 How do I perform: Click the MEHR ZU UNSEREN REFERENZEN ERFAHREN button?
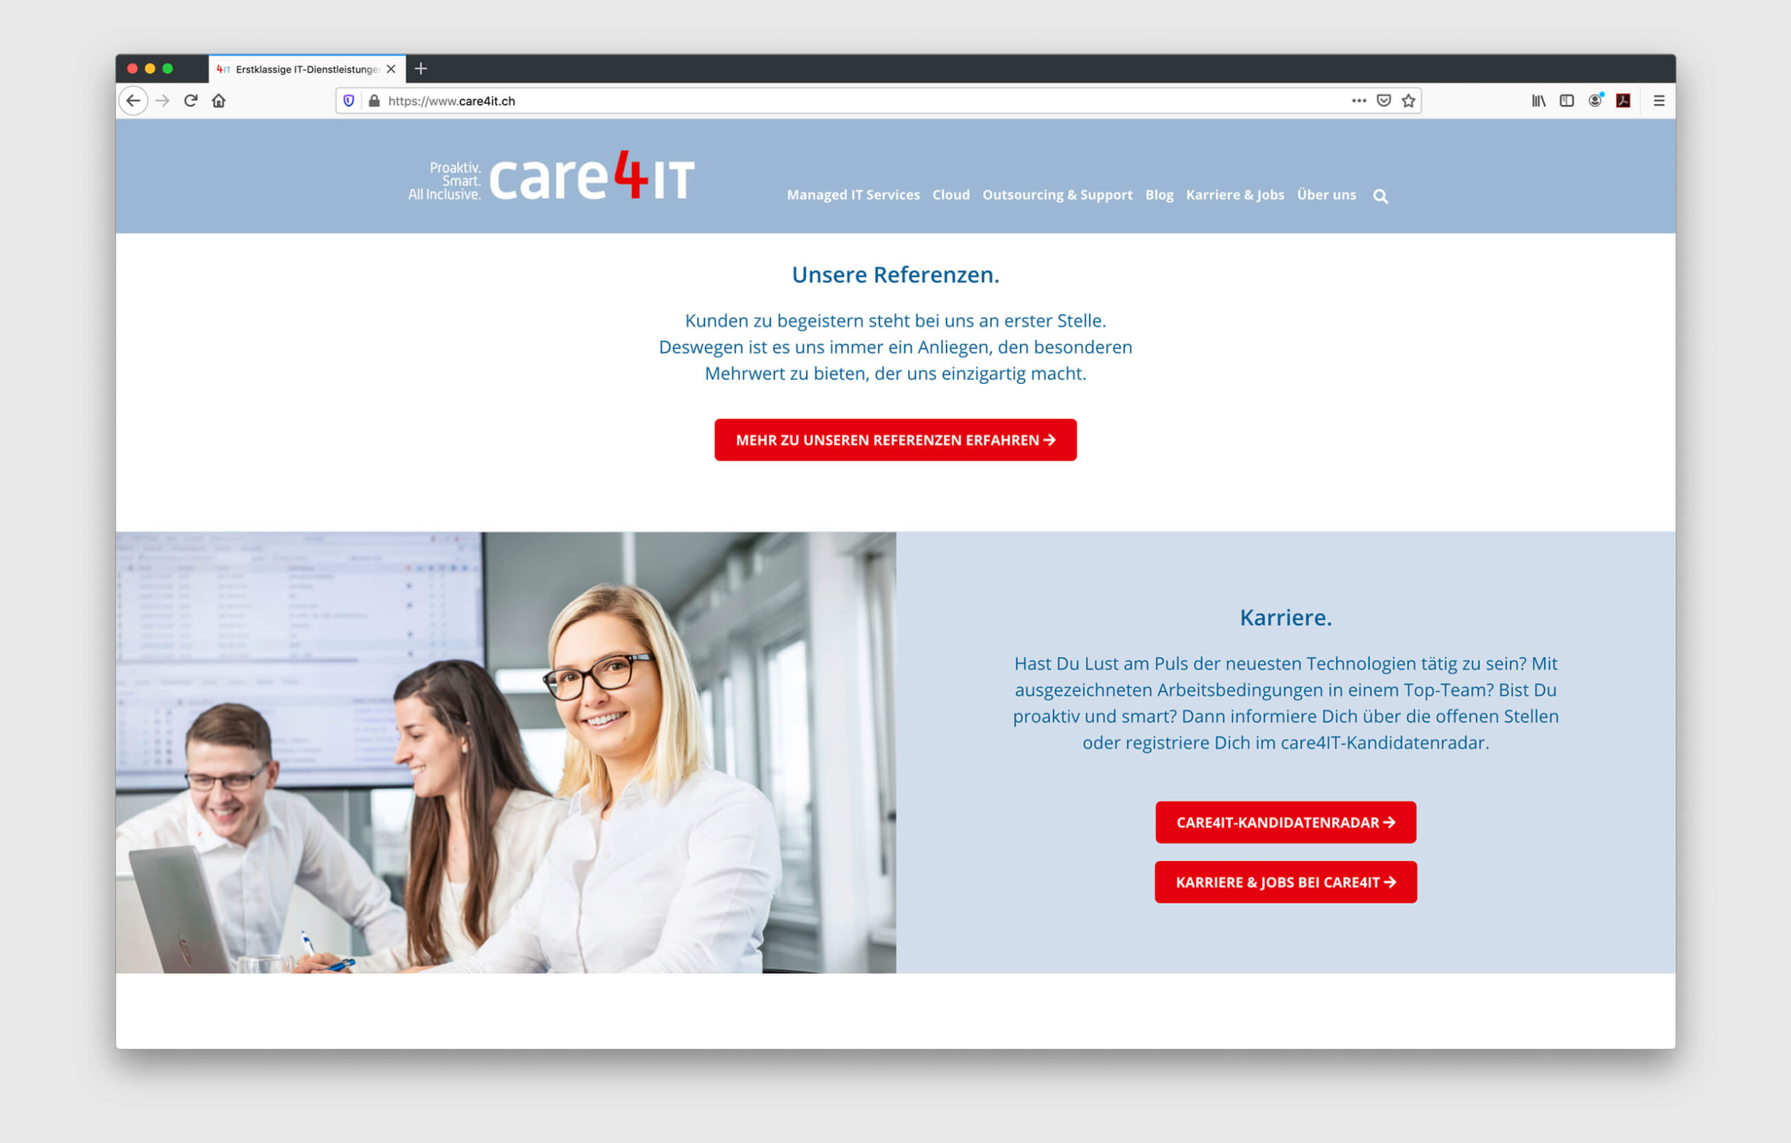click(895, 440)
